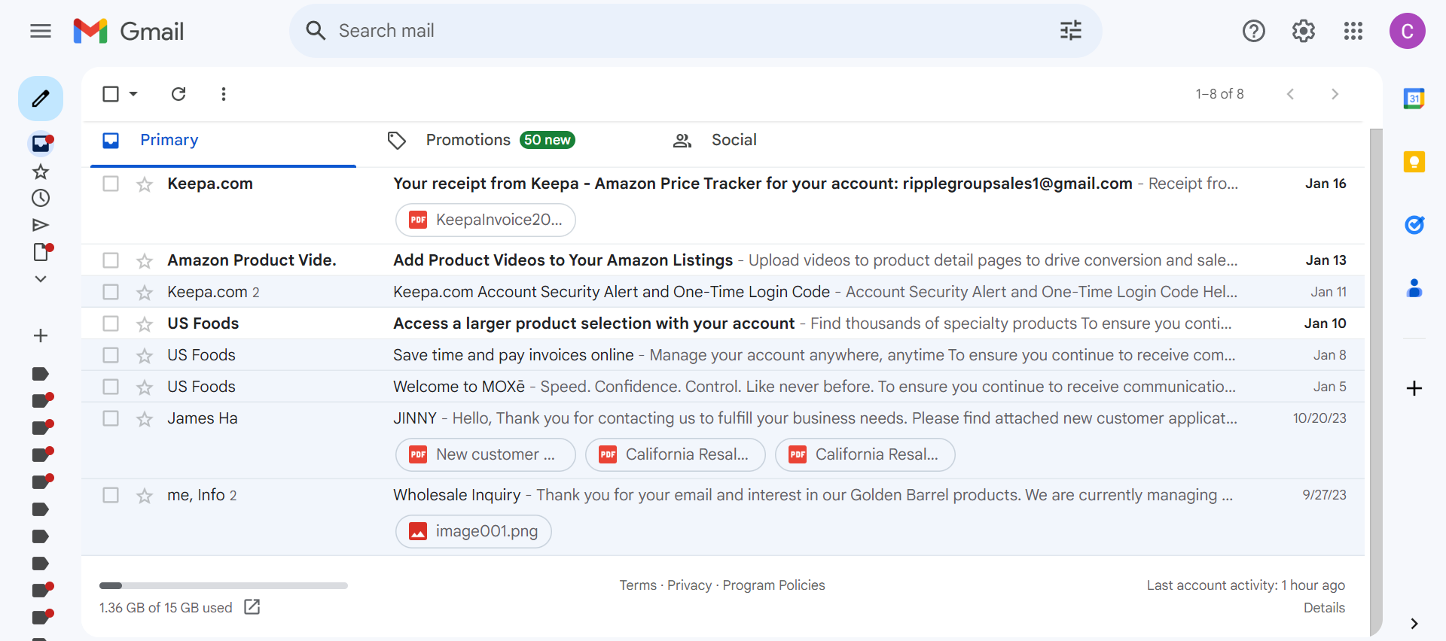This screenshot has width=1446, height=641.
Task: Select US Foods Jan 8 email checkbox
Action: tap(111, 355)
